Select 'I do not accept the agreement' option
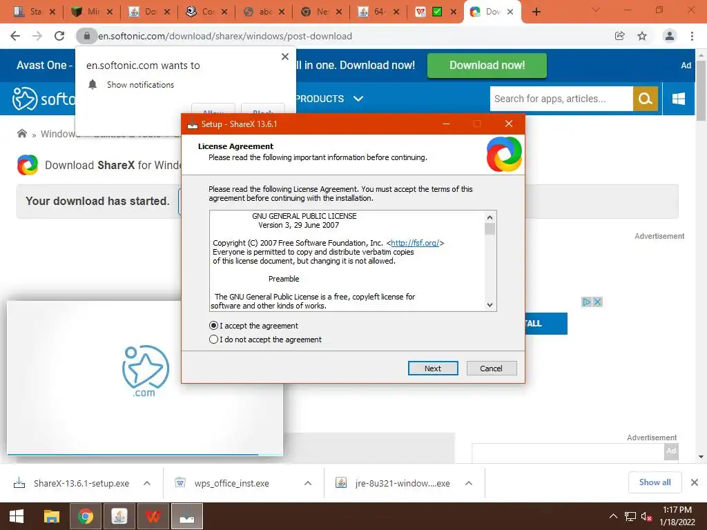Viewport: 707px width, 530px height. [214, 340]
